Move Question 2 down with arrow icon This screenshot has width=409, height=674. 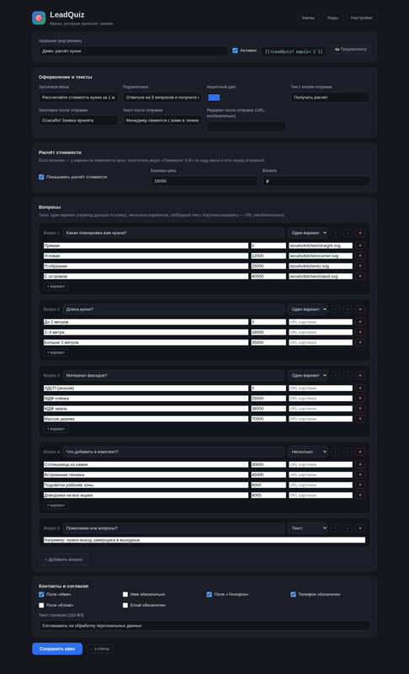[348, 309]
